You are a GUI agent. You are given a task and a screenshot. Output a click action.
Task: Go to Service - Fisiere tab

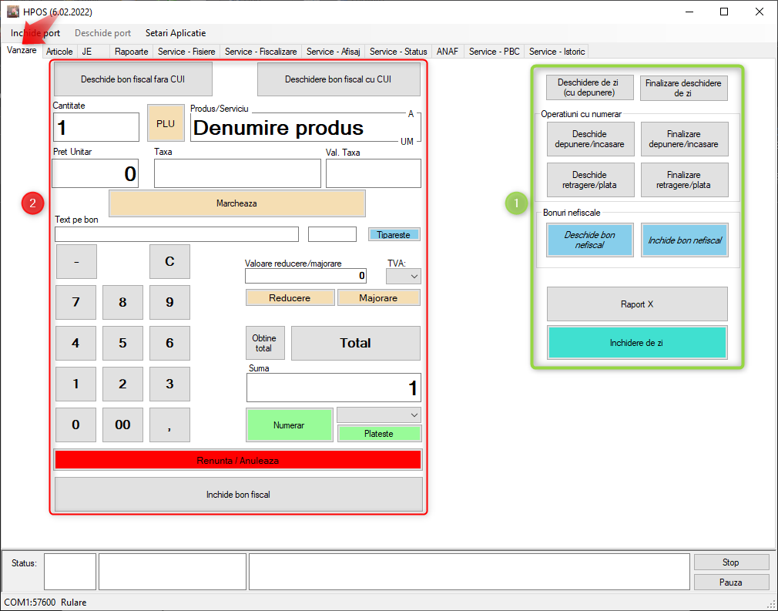(186, 52)
